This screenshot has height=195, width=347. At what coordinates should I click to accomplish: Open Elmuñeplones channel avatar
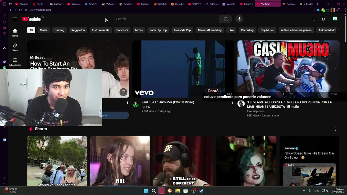241,104
